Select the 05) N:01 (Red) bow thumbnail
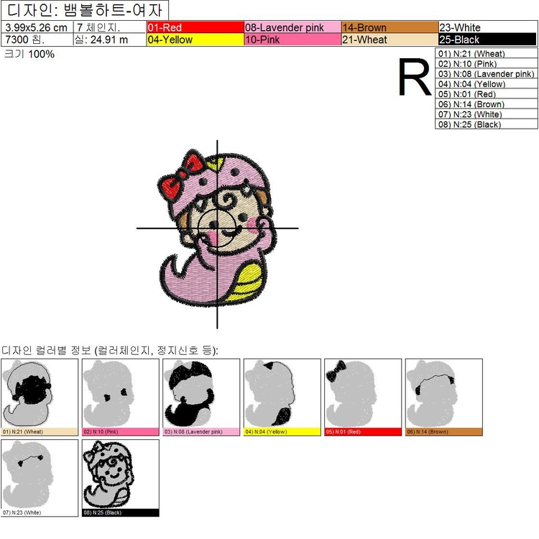Viewport: 539px width, 539px height. point(363,397)
